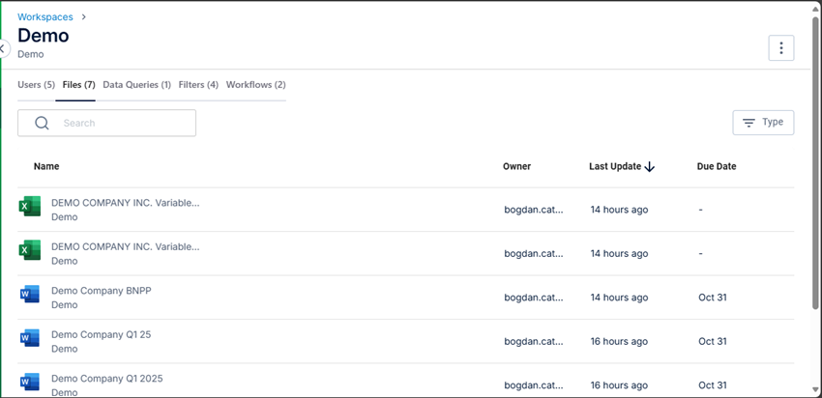Open the Demo Company BNPP file
Screen dimensions: 822x398
coord(102,291)
